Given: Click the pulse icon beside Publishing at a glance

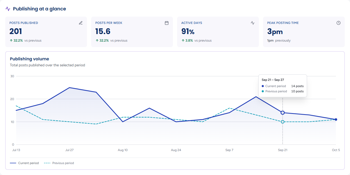Looking at the screenshot, I should point(8,9).
